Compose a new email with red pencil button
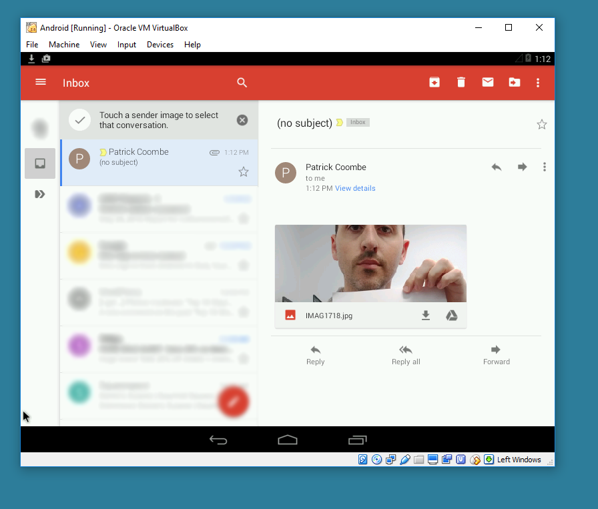This screenshot has height=509, width=598. pos(234,402)
